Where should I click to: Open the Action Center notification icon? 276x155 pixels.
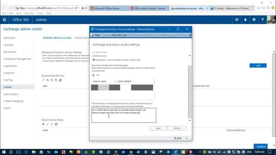(x=270, y=152)
